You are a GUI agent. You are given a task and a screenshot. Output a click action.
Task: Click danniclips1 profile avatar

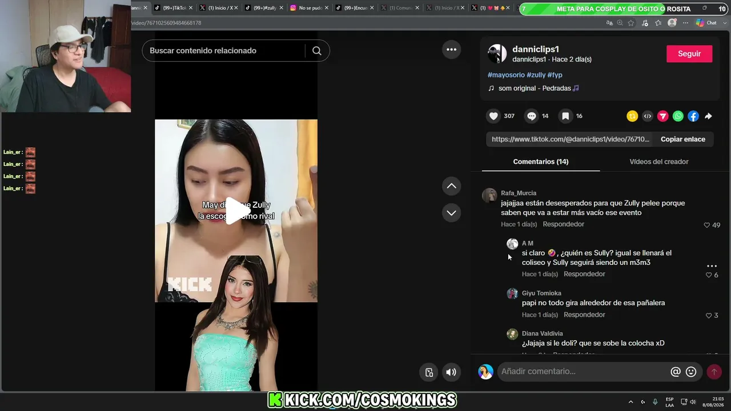[x=497, y=54]
